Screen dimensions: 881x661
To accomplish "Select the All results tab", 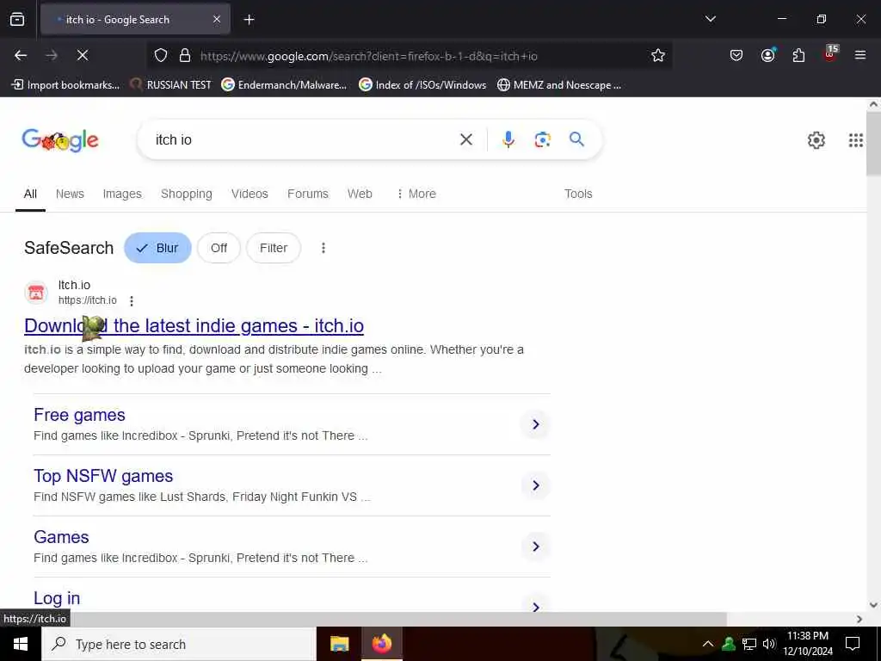I will pos(30,194).
